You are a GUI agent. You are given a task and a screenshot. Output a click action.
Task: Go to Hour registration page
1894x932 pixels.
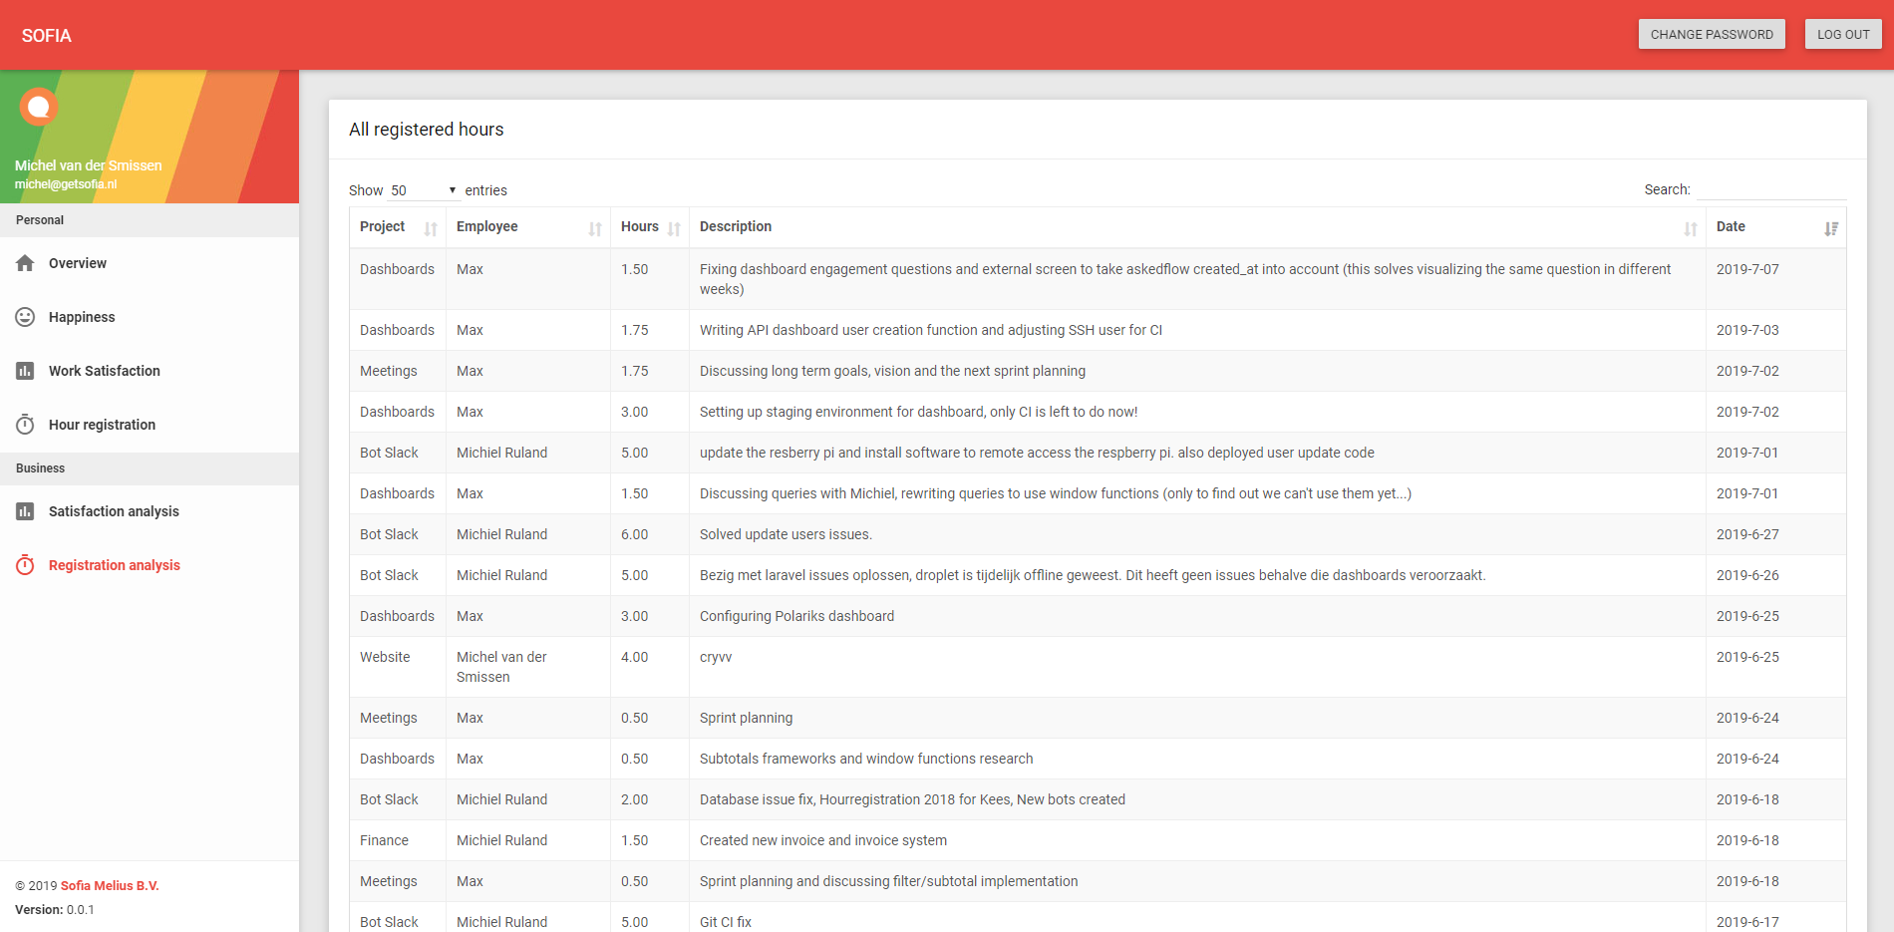tap(102, 425)
